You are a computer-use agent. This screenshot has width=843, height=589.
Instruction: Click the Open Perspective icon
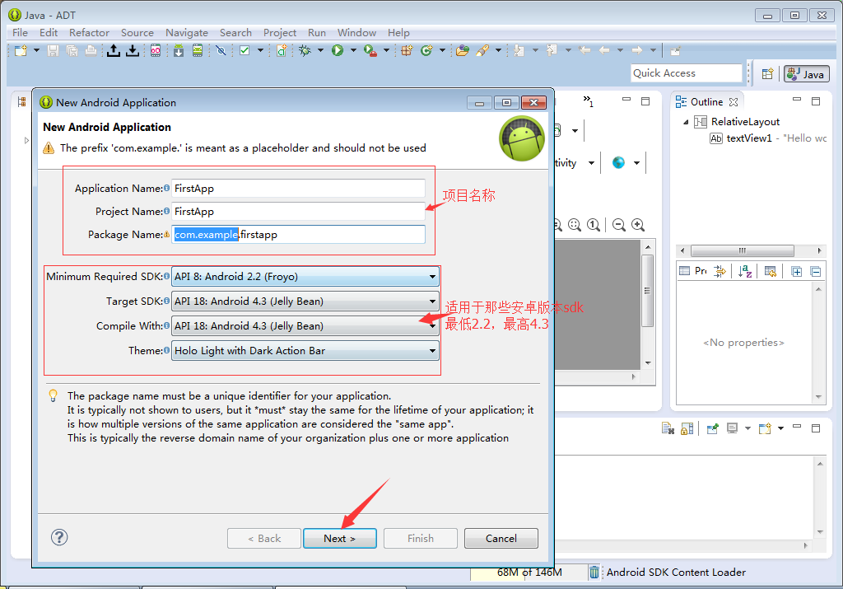pos(768,73)
